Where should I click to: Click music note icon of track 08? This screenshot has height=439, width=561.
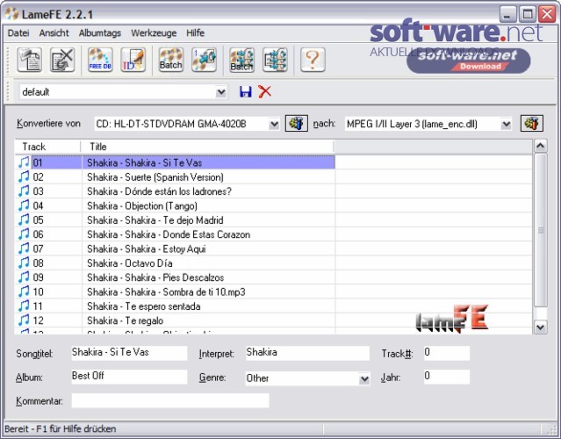(x=24, y=263)
